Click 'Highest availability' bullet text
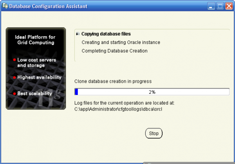 (x=39, y=77)
